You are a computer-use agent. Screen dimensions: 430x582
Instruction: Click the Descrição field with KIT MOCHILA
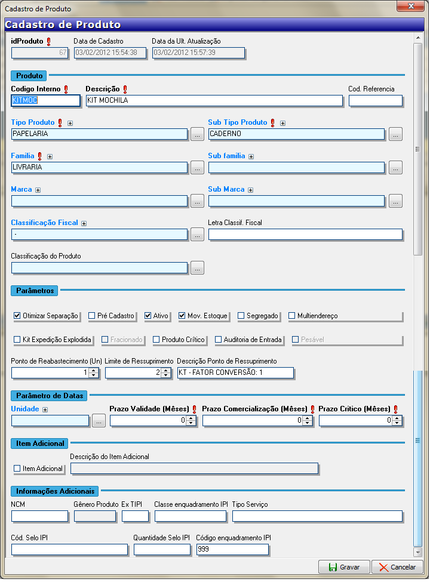coord(215,101)
